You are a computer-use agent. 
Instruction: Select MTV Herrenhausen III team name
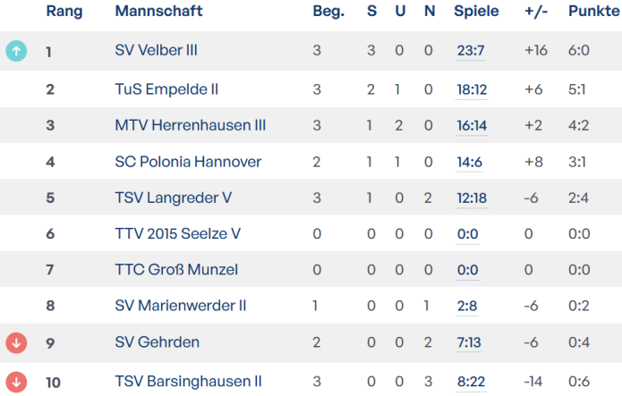click(190, 126)
